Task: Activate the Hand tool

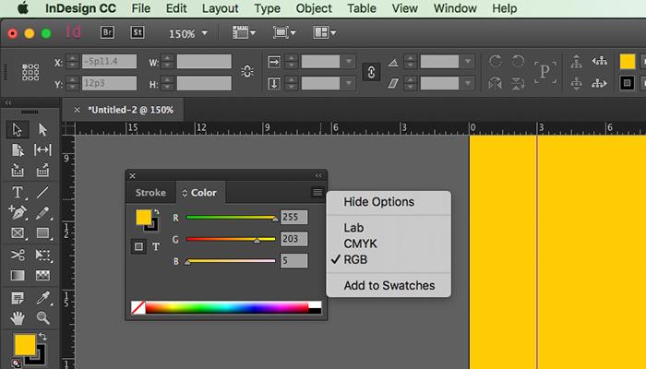Action: [x=18, y=318]
